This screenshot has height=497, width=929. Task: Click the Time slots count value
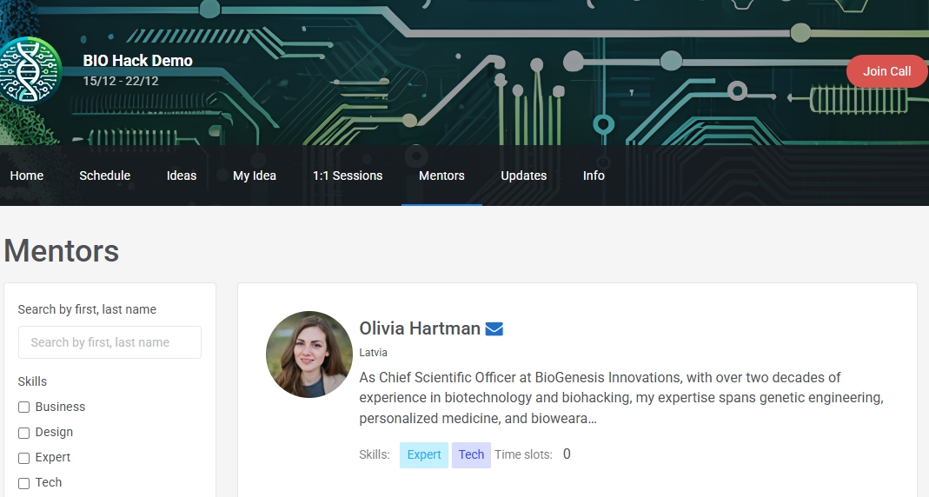[x=567, y=454]
